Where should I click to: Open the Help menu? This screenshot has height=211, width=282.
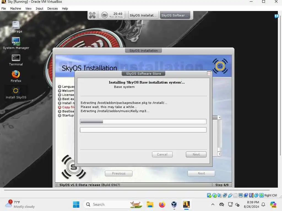pos(65,9)
